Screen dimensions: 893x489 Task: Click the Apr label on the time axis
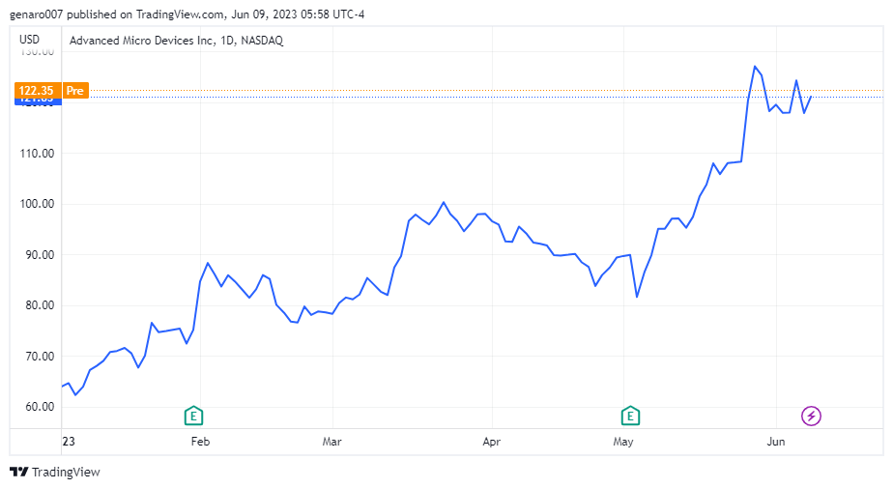[x=492, y=442]
